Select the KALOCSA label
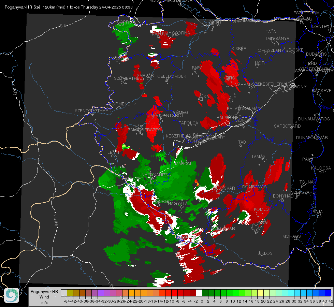The image size is (334, 307). pos(321,168)
